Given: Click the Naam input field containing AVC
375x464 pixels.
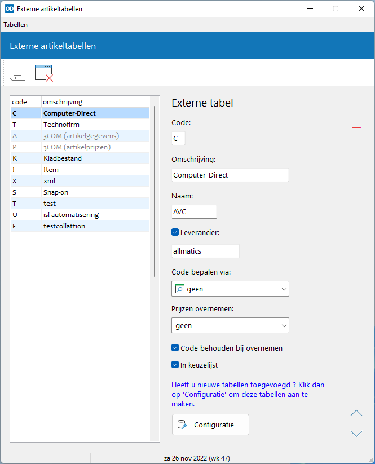Looking at the screenshot, I should pyautogui.click(x=194, y=212).
